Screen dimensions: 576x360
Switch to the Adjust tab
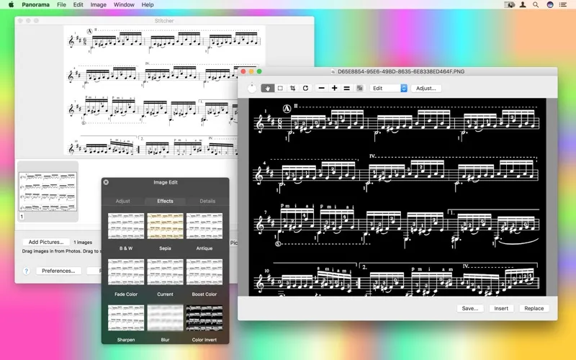tap(123, 201)
